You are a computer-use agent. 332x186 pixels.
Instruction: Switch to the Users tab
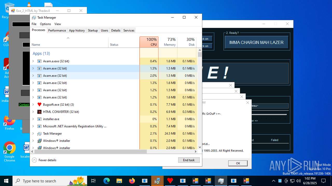(105, 30)
